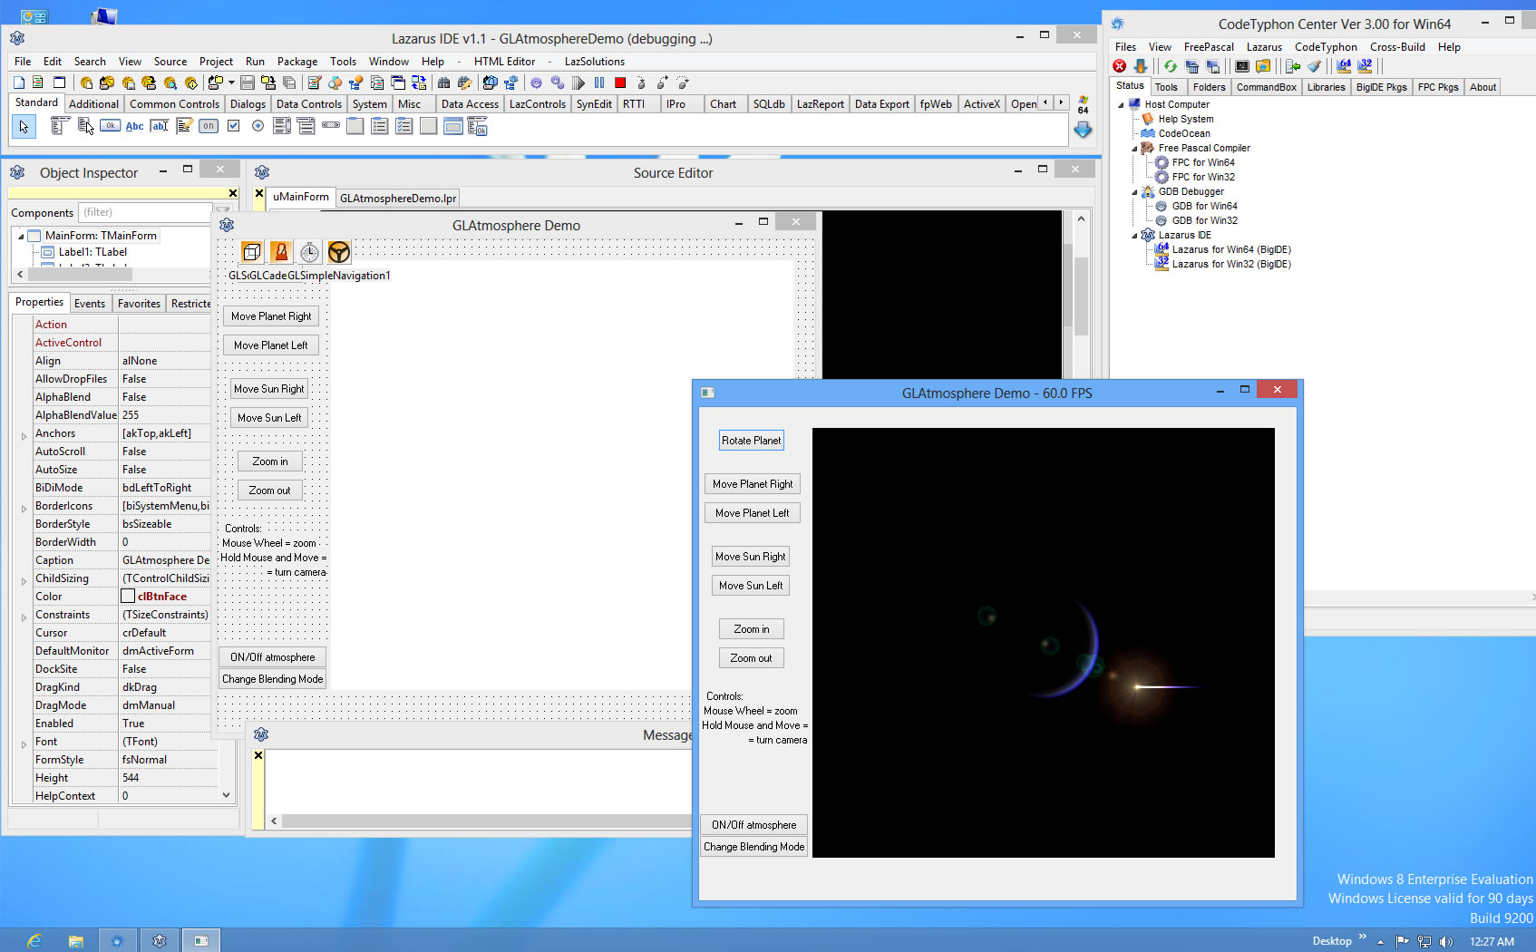This screenshot has height=952, width=1536.
Task: Click the gray Run arrow icon in Lazarus
Action: 578,83
